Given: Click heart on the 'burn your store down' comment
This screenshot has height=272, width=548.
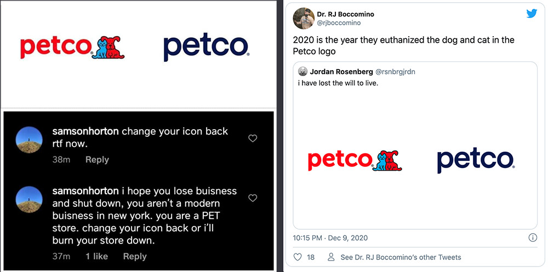Looking at the screenshot, I should pos(253,198).
